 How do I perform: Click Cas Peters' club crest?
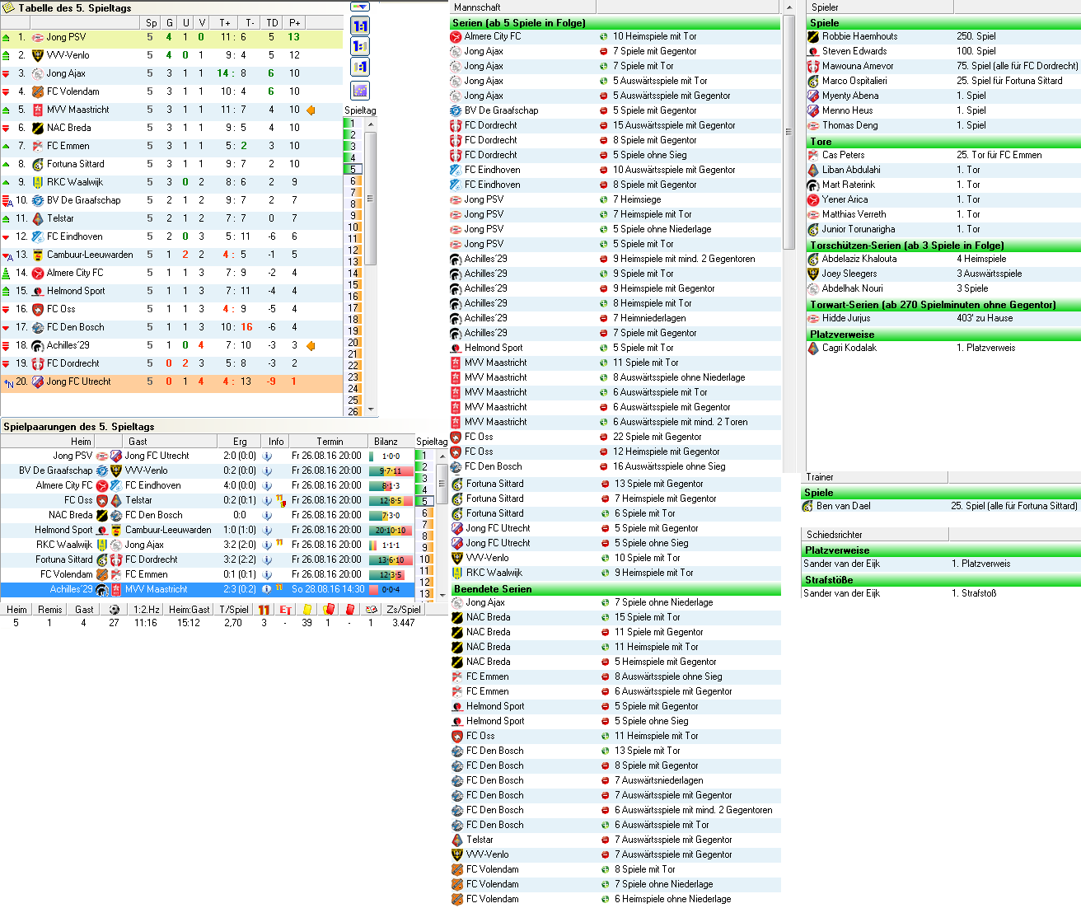point(813,155)
